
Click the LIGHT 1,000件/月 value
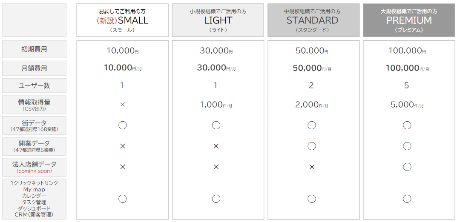217,105
